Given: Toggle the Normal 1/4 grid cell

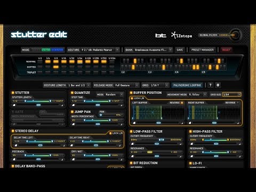Looking at the screenshot, I should coord(48,61).
